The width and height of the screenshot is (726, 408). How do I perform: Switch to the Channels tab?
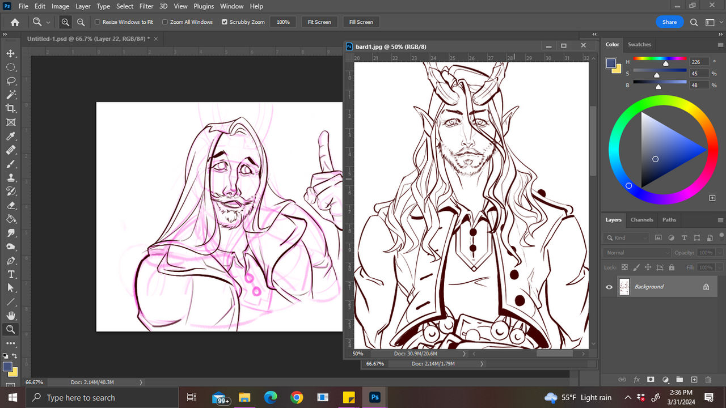[x=641, y=220]
